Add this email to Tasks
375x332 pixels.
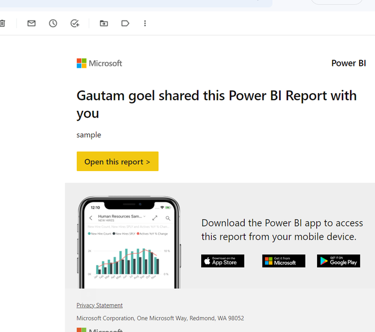tap(74, 23)
